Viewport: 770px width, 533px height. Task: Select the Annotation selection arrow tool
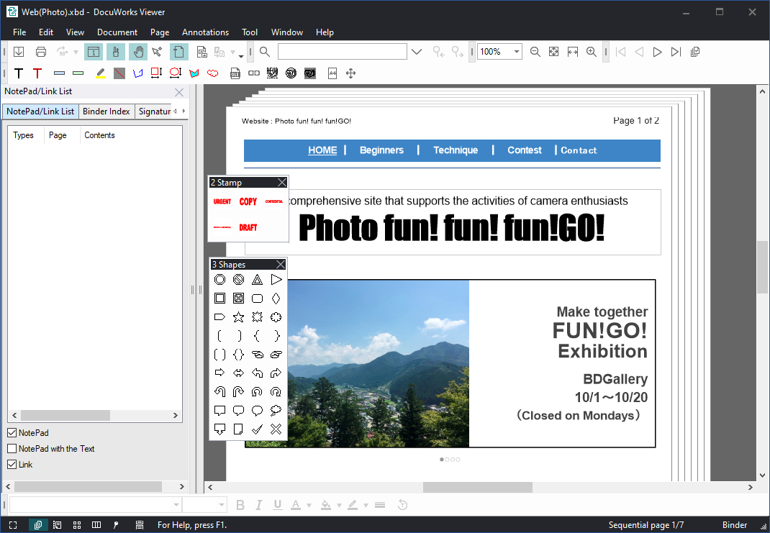click(x=157, y=52)
